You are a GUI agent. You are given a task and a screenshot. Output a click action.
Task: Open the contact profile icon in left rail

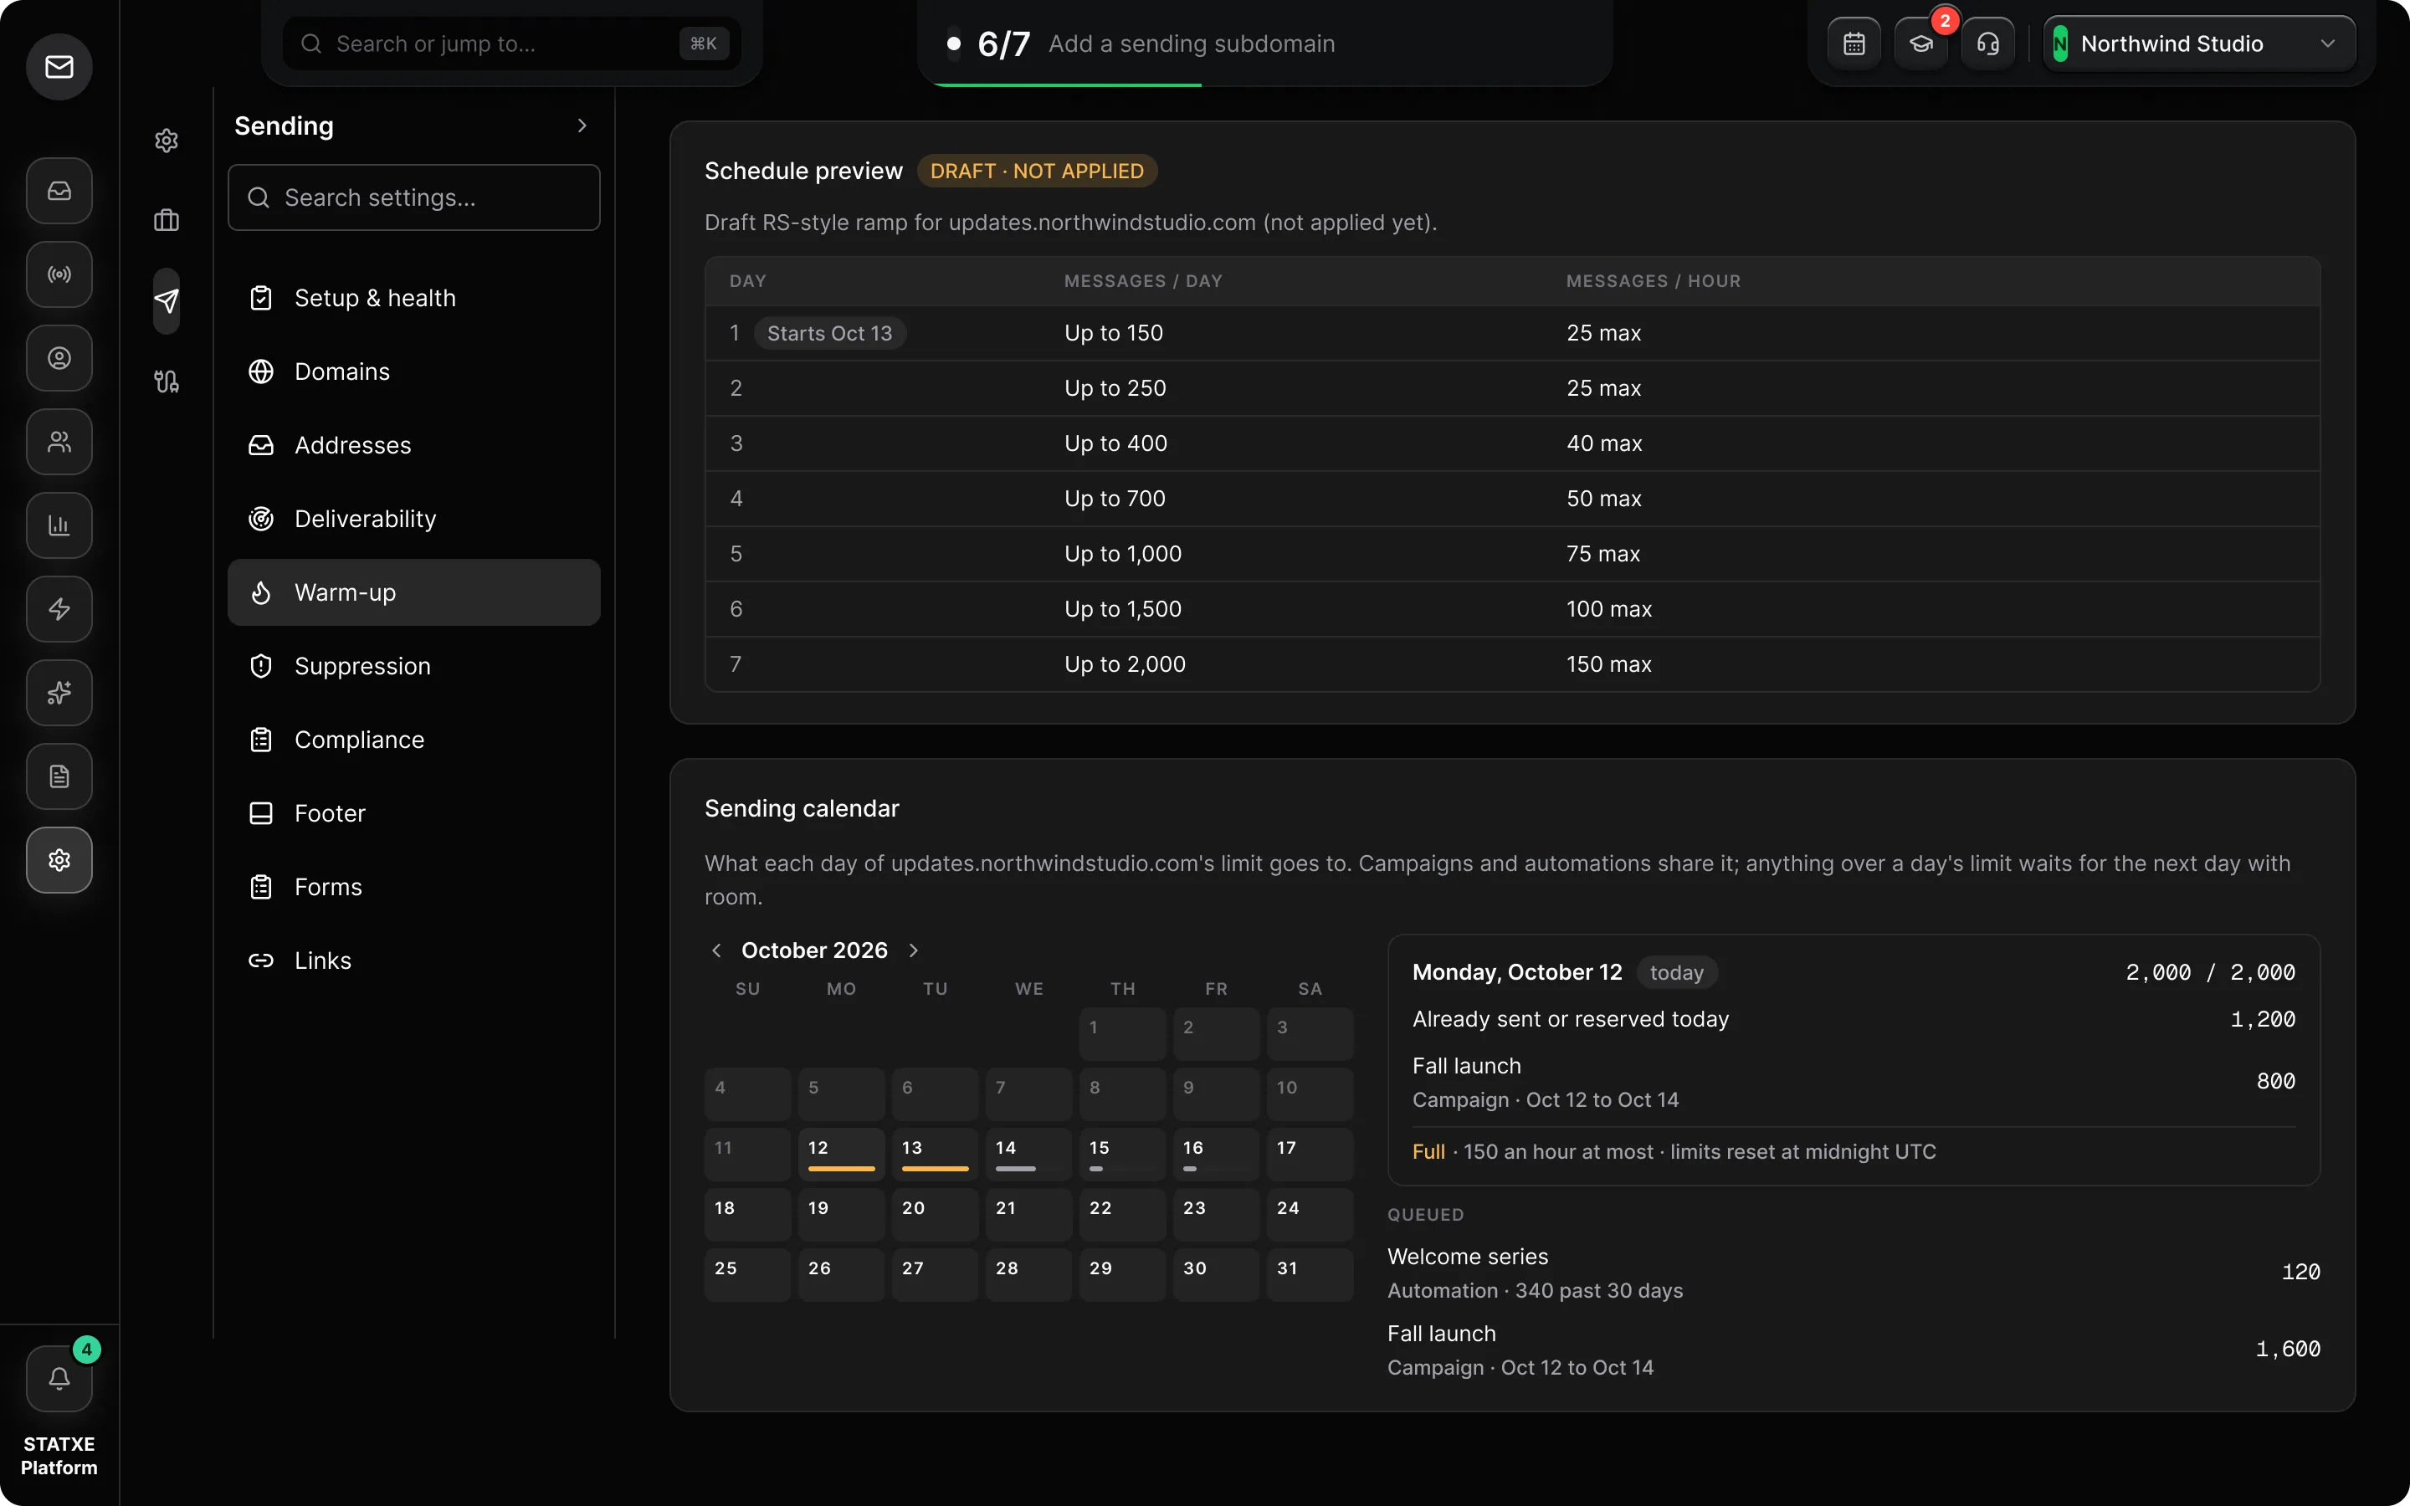point(59,357)
